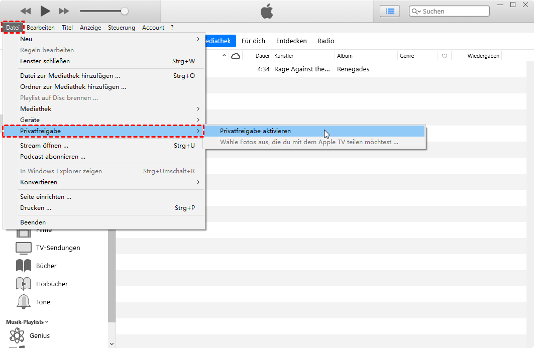Image resolution: width=534 pixels, height=348 pixels.
Task: Choose Privatfreigabe aktivieren
Action: (255, 131)
